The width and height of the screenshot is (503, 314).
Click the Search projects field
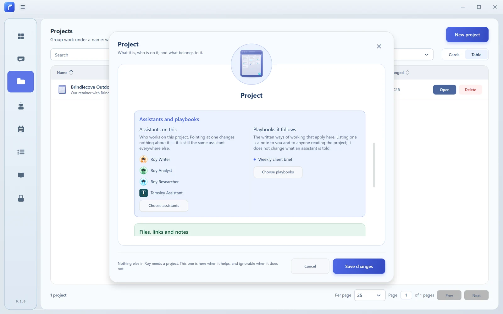(80, 55)
